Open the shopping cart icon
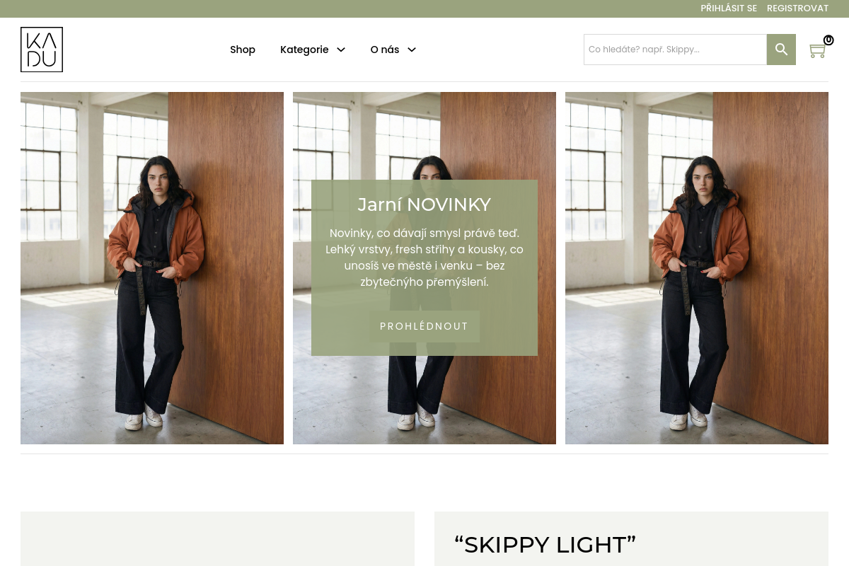This screenshot has height=566, width=849. pyautogui.click(x=817, y=51)
